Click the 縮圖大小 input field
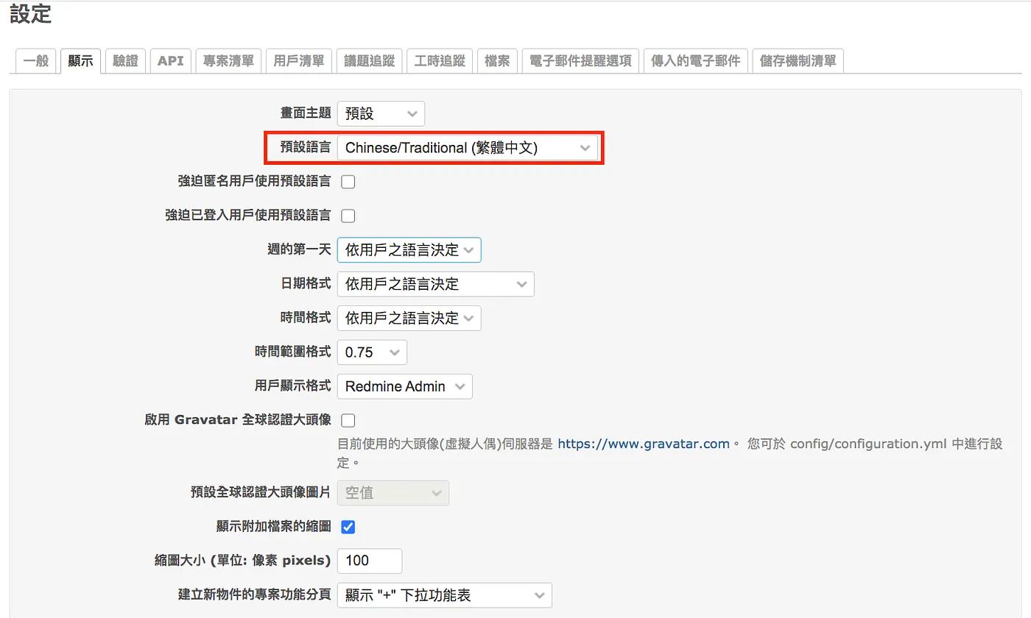Image resolution: width=1031 pixels, height=618 pixels. [x=370, y=561]
